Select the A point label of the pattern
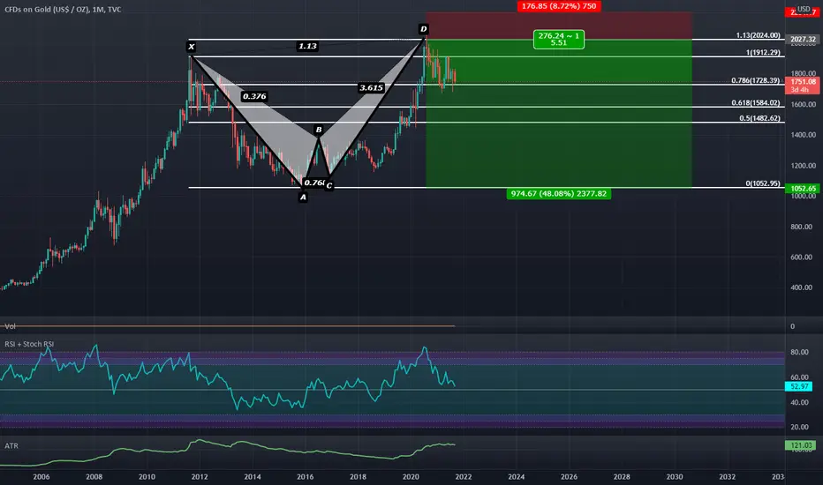 tap(303, 198)
